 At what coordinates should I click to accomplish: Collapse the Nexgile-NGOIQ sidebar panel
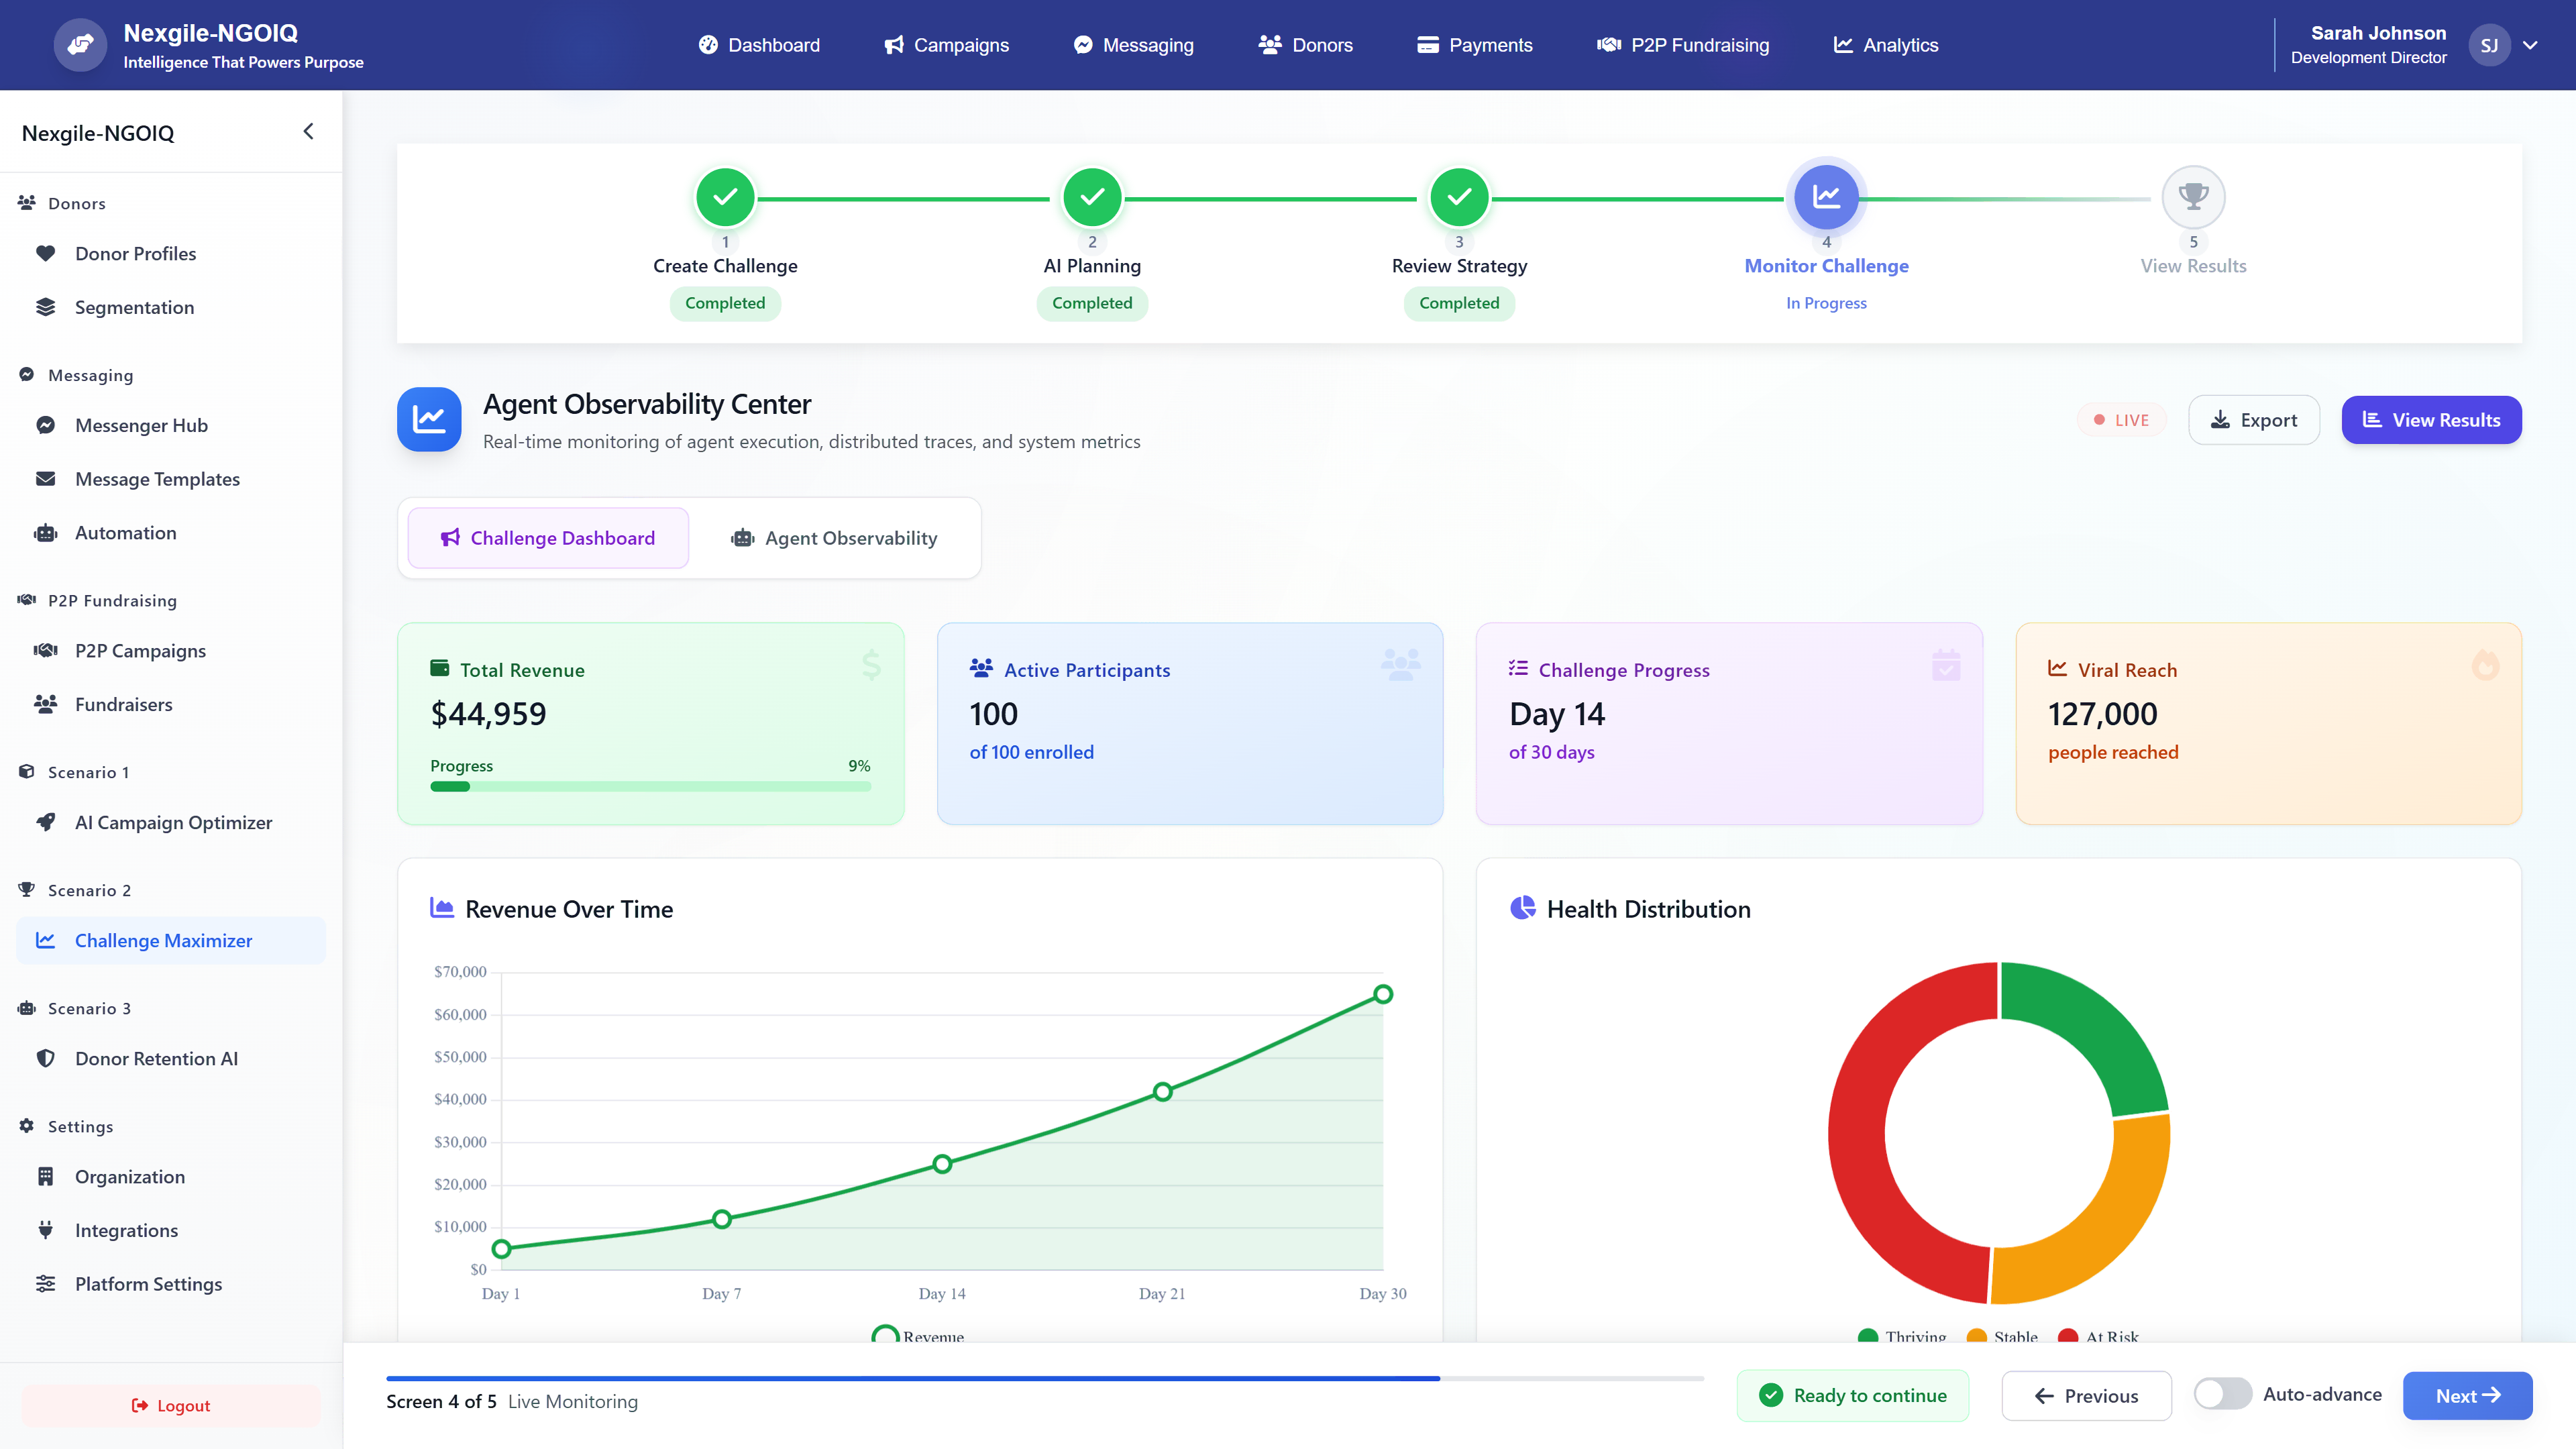point(308,131)
